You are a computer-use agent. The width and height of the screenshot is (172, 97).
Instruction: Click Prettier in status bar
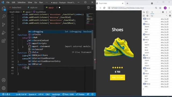(80, 94)
